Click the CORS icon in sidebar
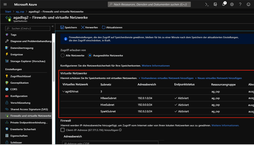 coord(7,89)
